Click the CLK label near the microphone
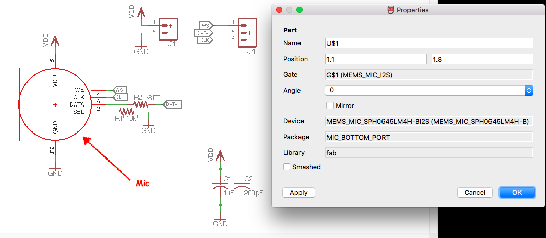Image resolution: width=546 pixels, height=238 pixels. point(119,97)
